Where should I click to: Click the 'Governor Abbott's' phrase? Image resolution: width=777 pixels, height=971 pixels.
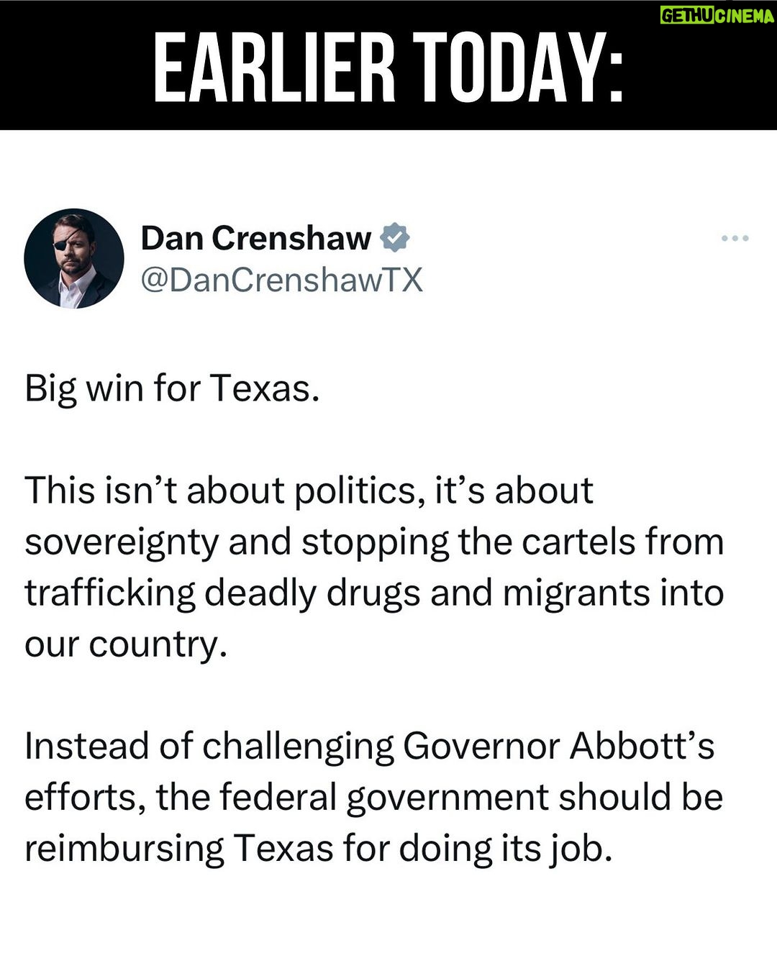click(x=558, y=747)
